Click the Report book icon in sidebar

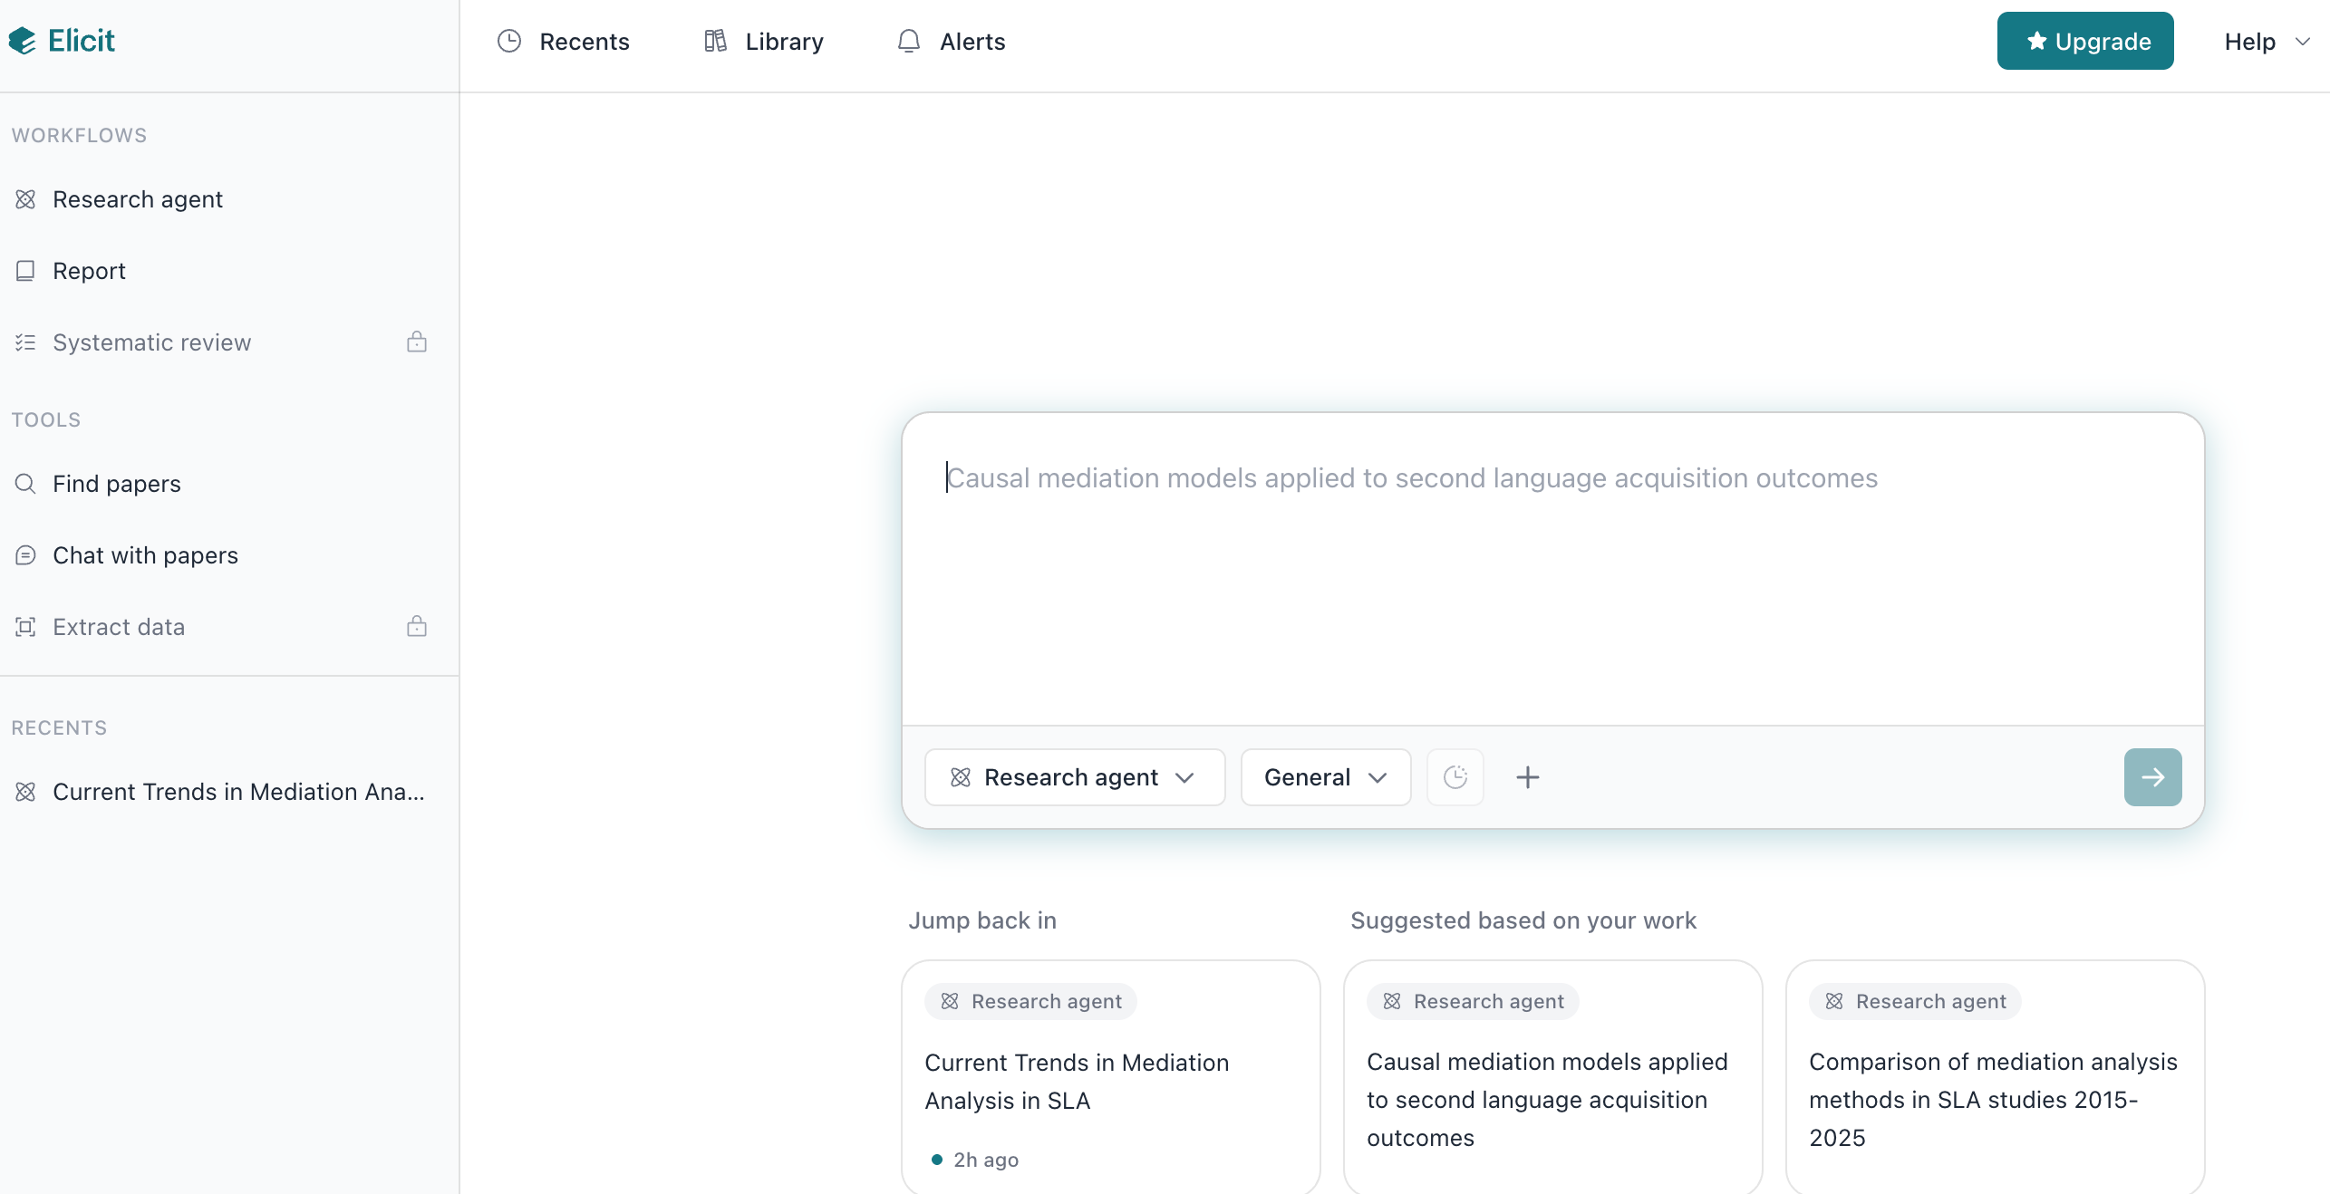(x=25, y=271)
